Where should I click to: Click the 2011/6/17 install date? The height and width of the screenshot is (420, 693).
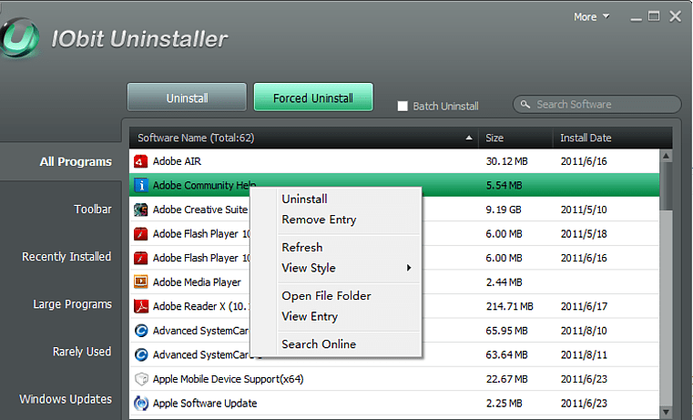pos(584,306)
